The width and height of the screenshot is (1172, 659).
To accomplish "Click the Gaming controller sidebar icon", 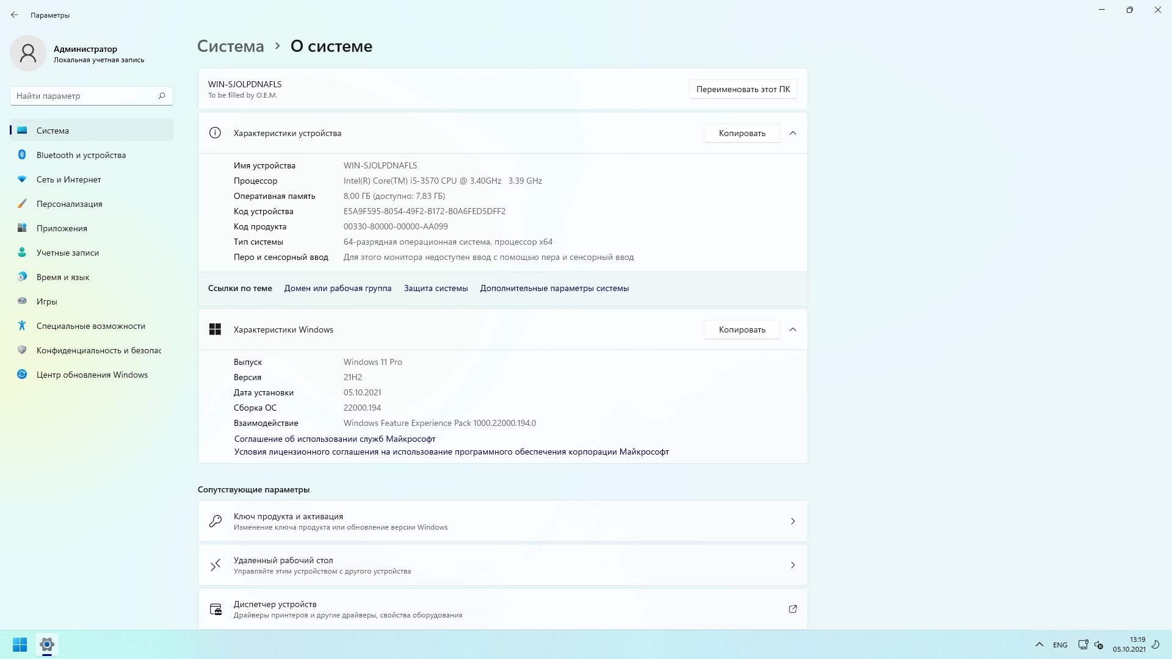I will coord(22,301).
